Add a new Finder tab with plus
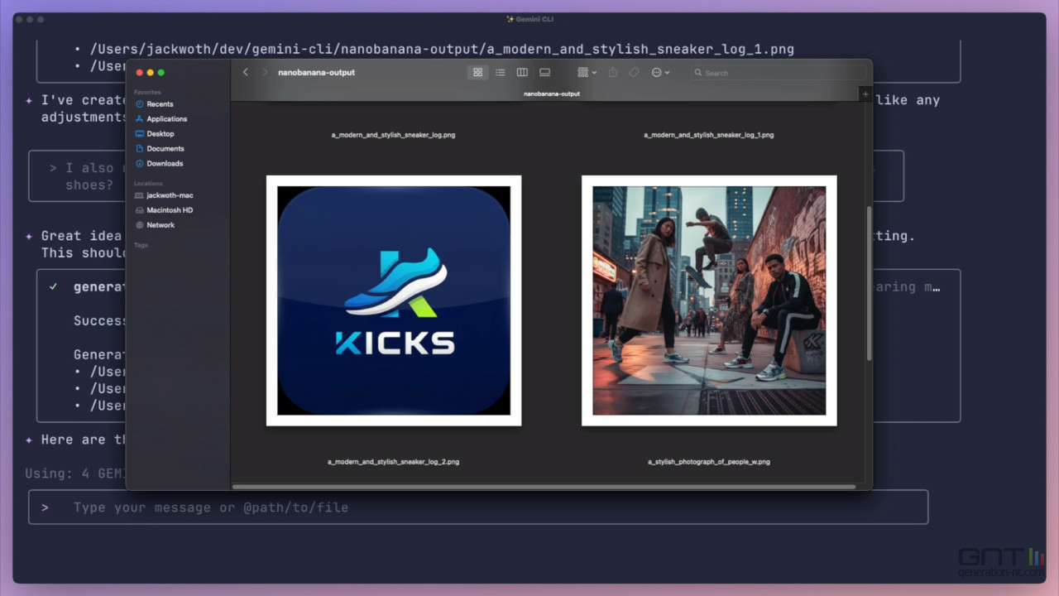This screenshot has height=596, width=1059. (x=865, y=94)
